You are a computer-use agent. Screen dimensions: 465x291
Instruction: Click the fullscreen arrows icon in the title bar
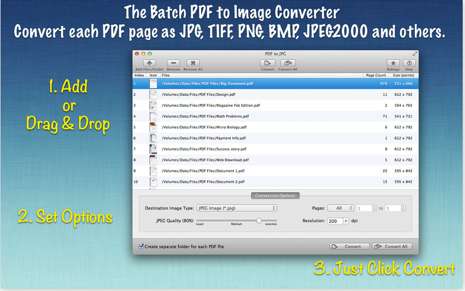coord(414,53)
